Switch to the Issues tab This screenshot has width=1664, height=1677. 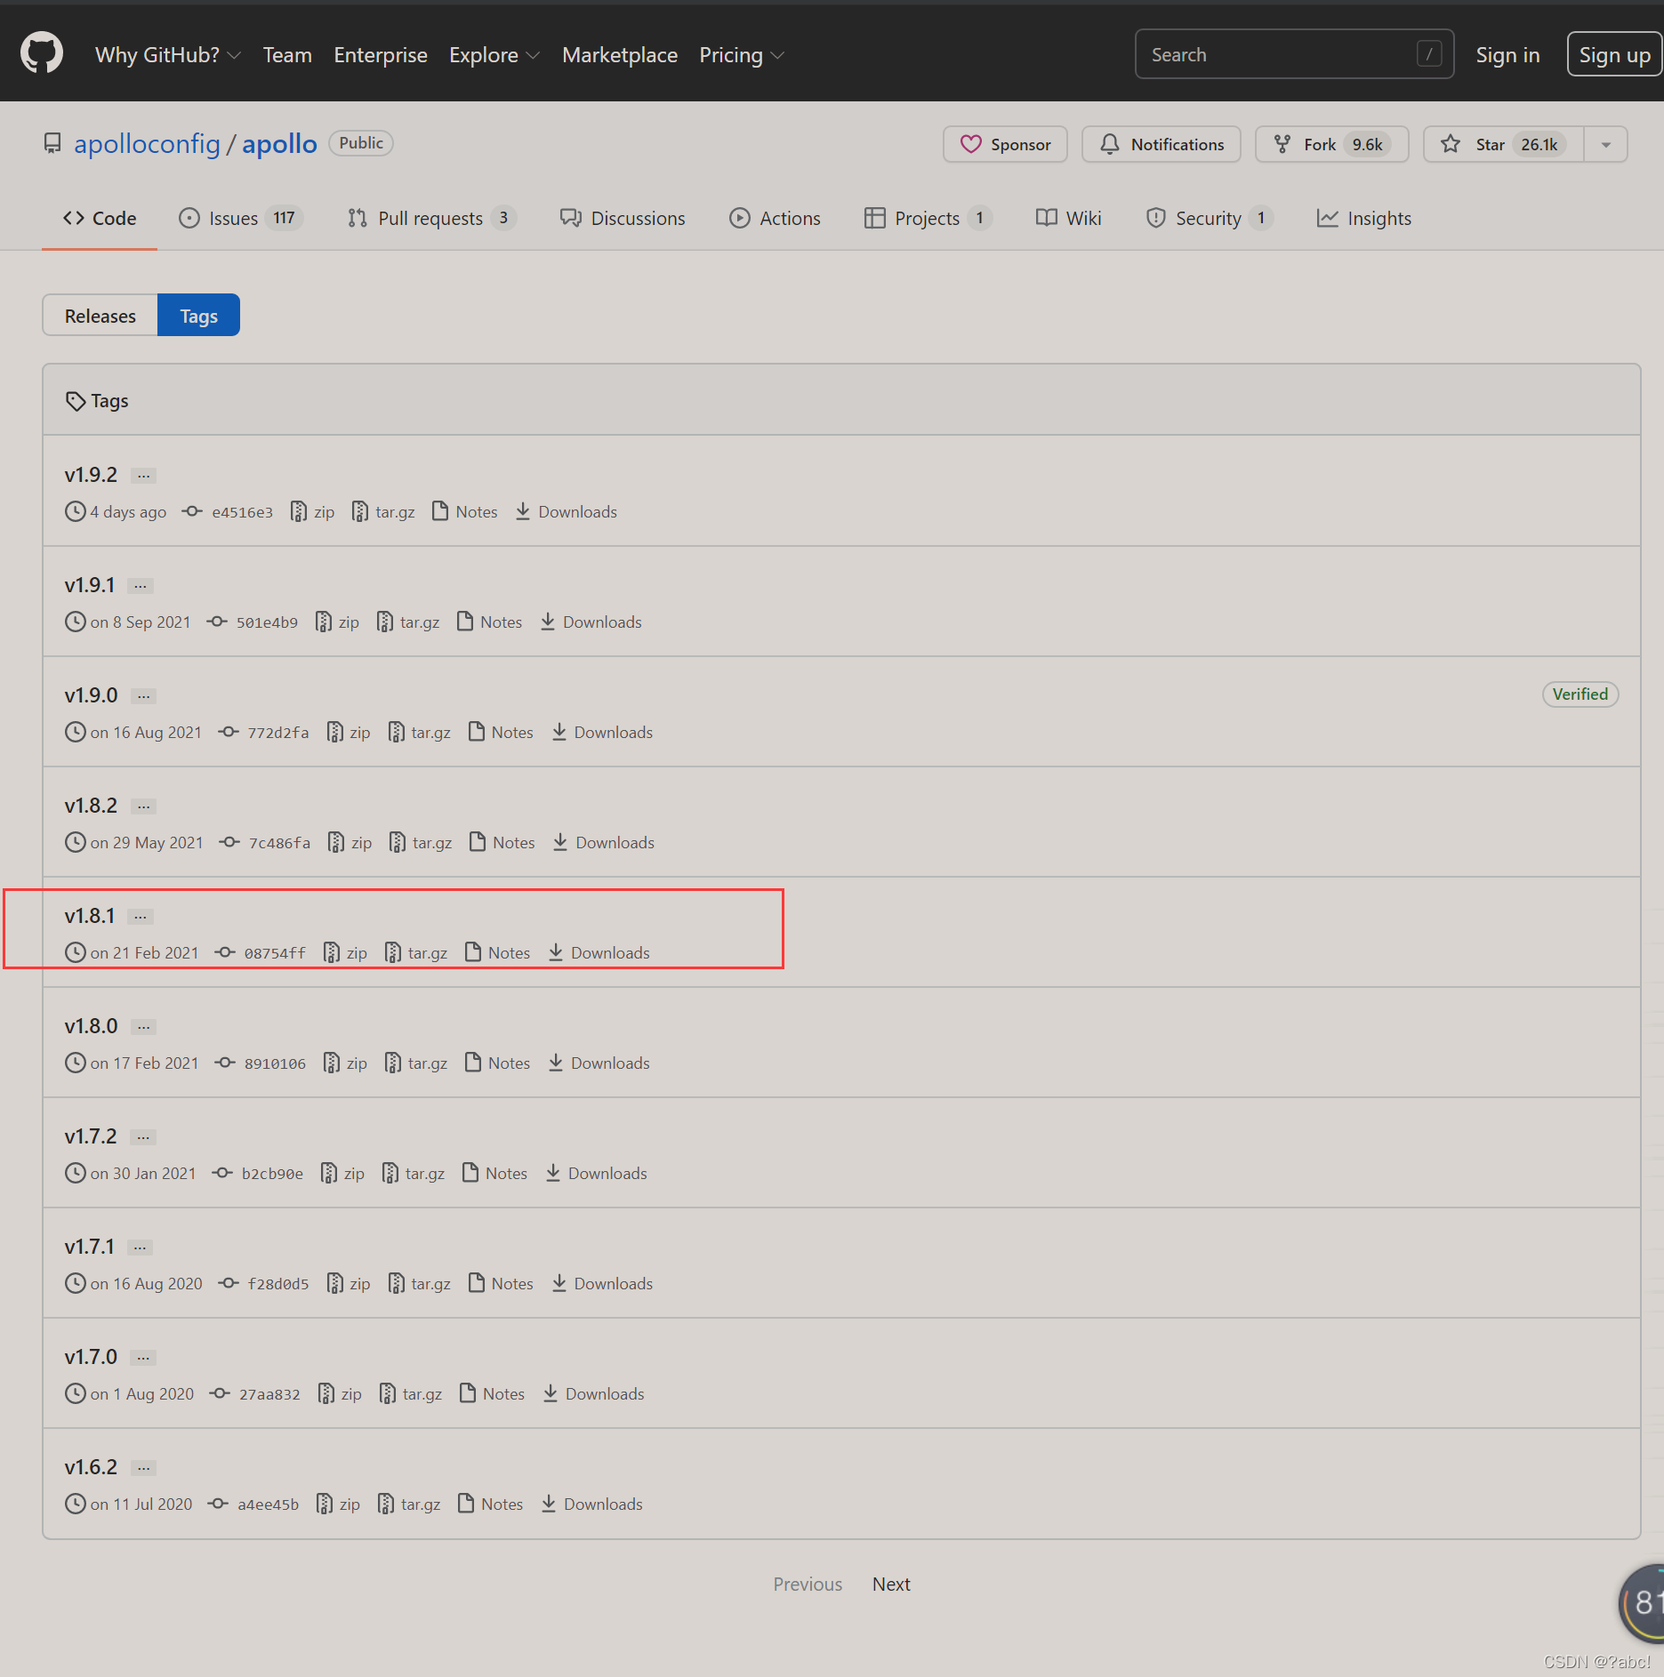click(240, 218)
